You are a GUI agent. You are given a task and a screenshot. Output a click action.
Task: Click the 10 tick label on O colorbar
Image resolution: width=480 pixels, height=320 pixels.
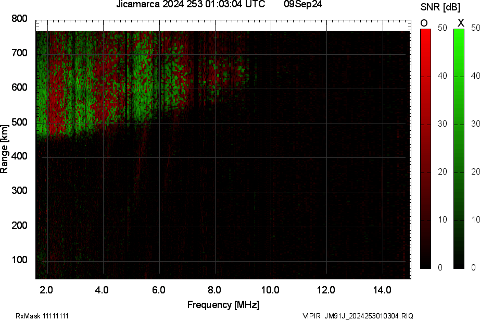point(443,220)
